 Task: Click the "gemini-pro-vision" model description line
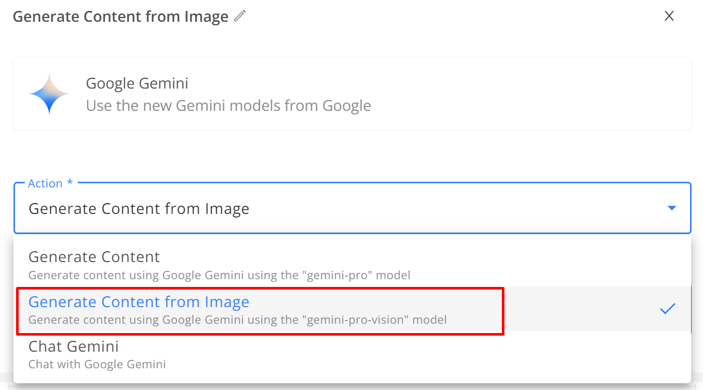click(x=237, y=320)
